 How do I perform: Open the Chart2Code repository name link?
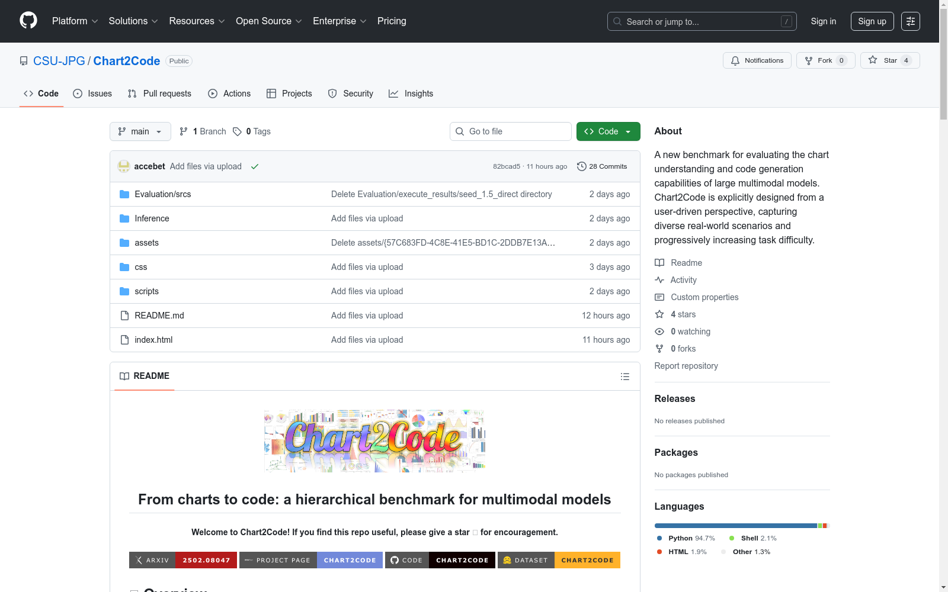[x=127, y=61]
